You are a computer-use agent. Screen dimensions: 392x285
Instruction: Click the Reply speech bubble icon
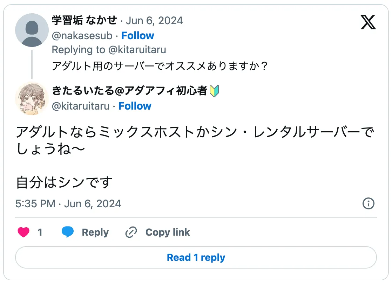[x=68, y=232]
